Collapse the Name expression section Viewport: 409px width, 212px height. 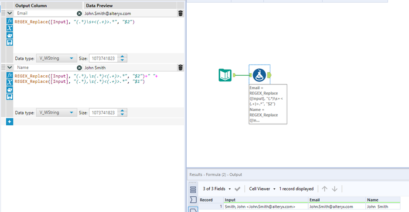pyautogui.click(x=10, y=67)
